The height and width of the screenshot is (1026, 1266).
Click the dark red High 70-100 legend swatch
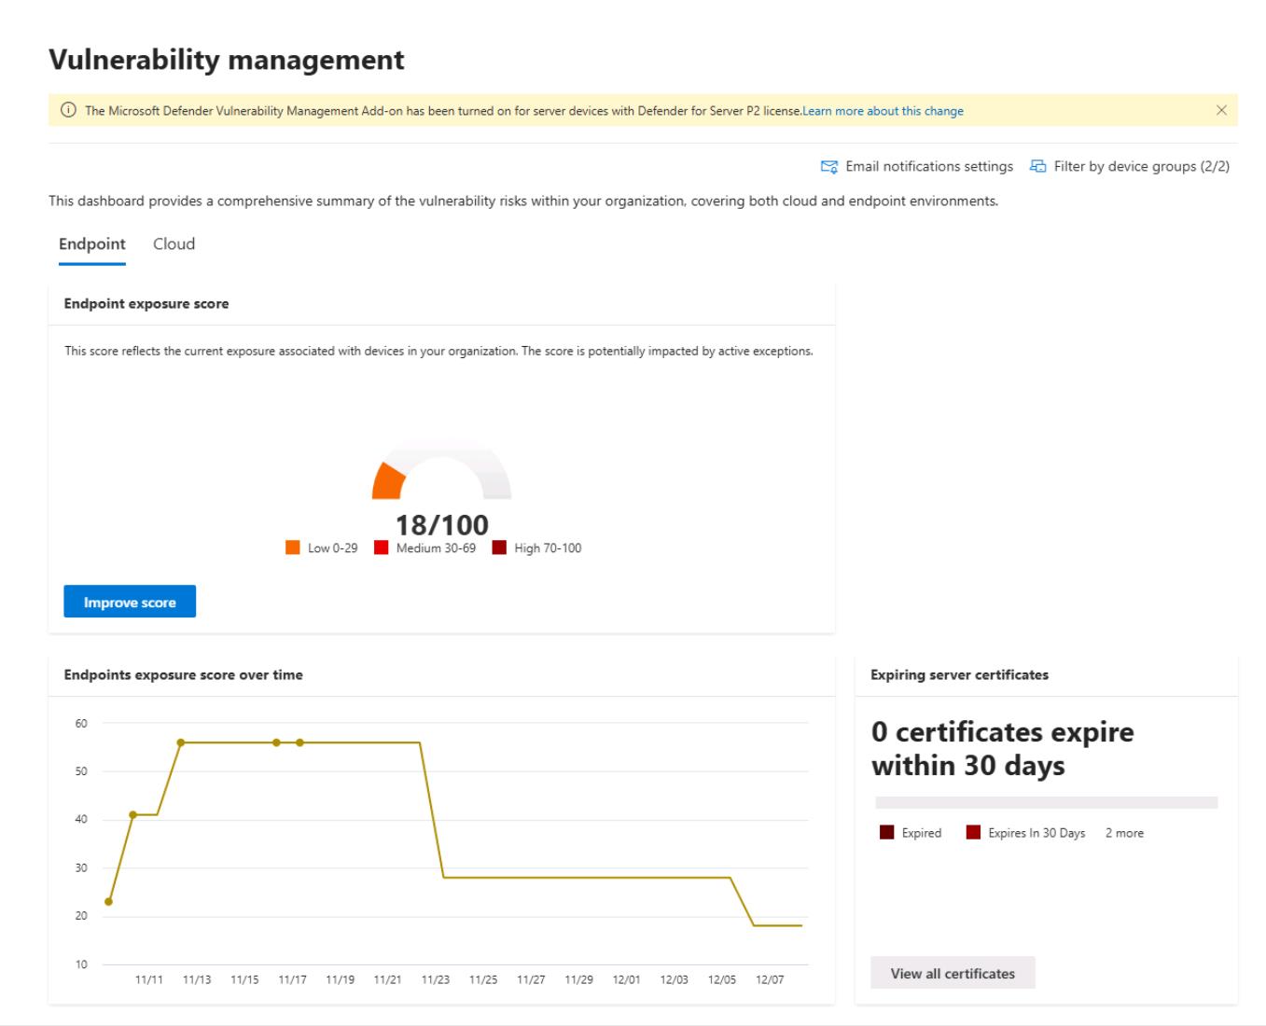coord(499,548)
